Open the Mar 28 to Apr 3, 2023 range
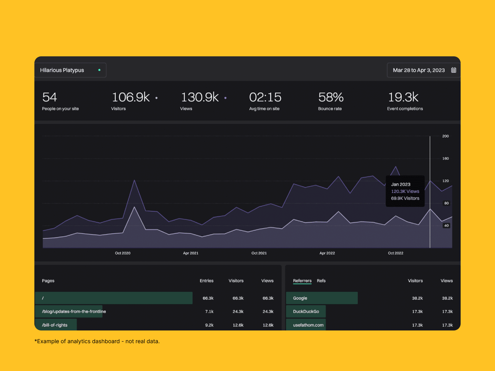 (423, 70)
